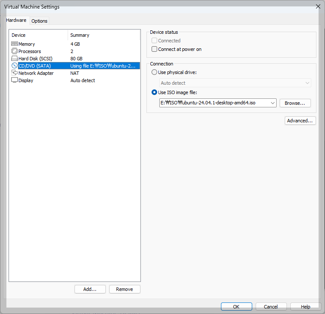Click the Processors chip icon
This screenshot has width=325, height=314.
coord(14,51)
